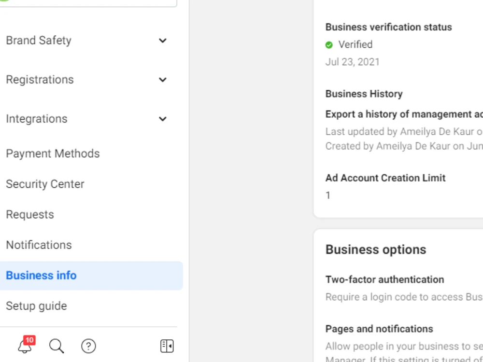Open the notifications bell icon
Viewport: 483px width, 362px height.
click(25, 347)
